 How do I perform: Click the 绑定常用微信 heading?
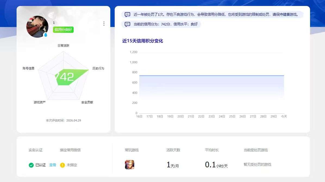(70, 150)
